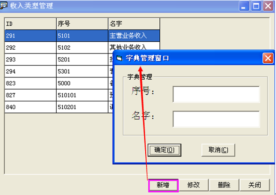This screenshot has height=195, width=276.
Task: Select the 510101 sequence cell
Action: [x=82, y=95]
